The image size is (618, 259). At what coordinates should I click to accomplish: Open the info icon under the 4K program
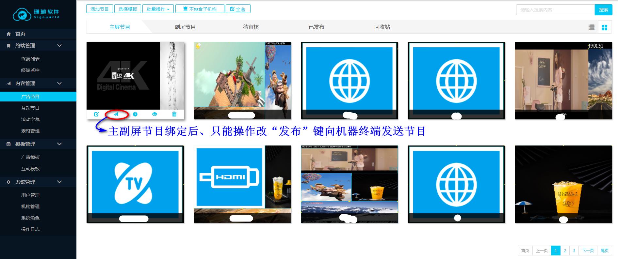pyautogui.click(x=135, y=114)
